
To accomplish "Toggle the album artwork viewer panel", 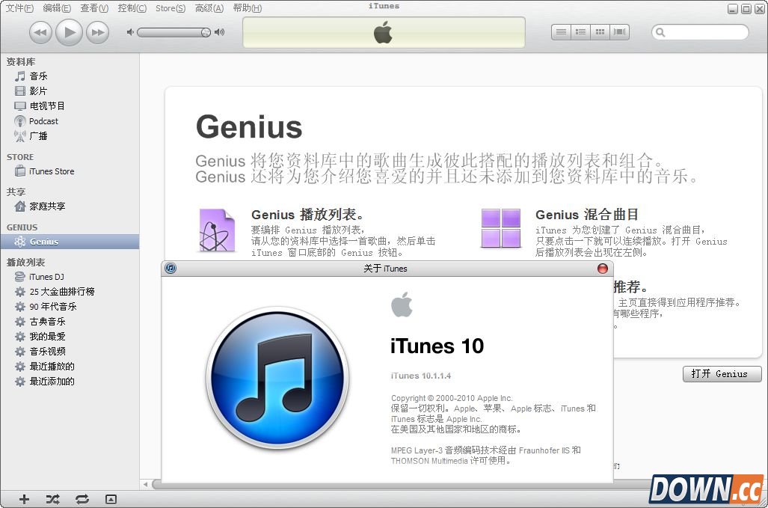I will [x=111, y=498].
